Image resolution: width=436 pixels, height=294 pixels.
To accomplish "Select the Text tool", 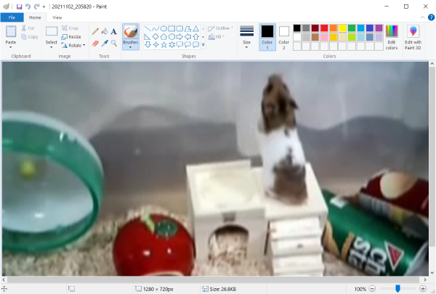I will pyautogui.click(x=114, y=31).
